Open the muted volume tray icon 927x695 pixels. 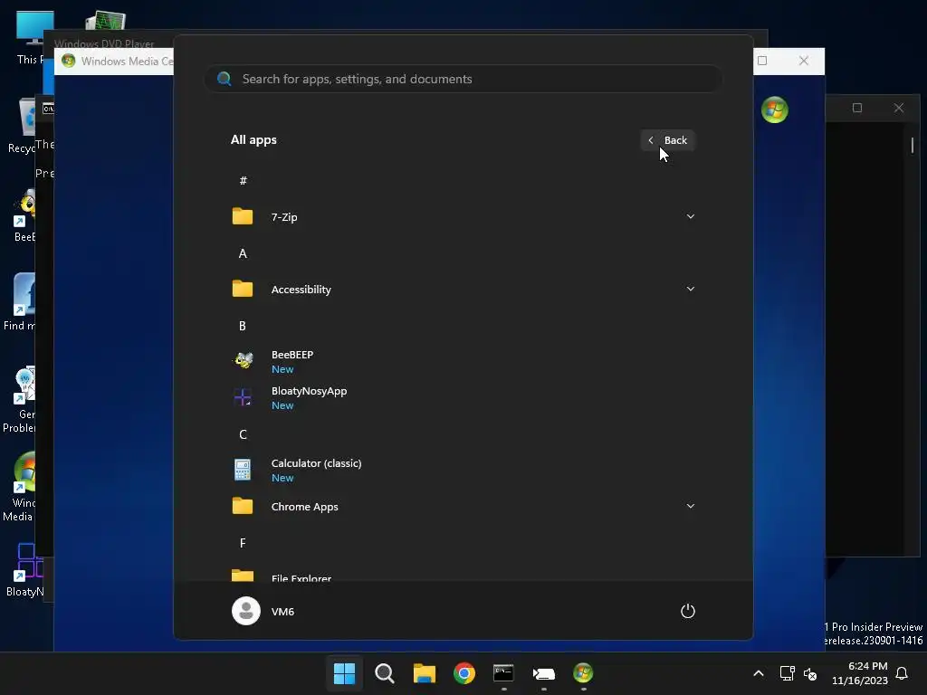tap(810, 673)
